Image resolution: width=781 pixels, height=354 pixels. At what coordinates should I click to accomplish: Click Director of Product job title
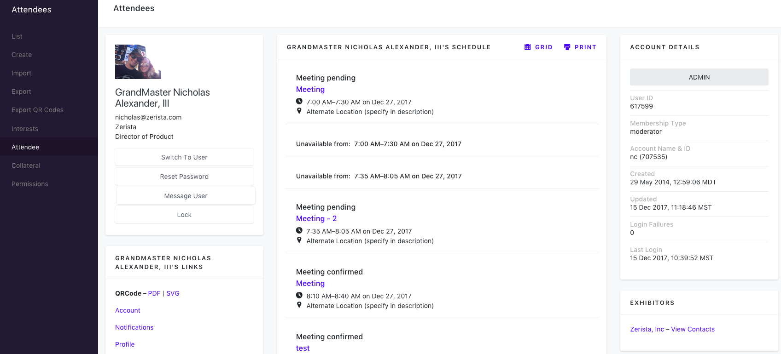pos(144,137)
